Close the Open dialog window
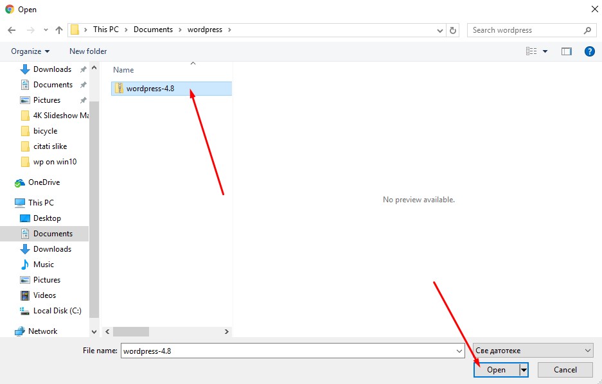 tap(594, 9)
